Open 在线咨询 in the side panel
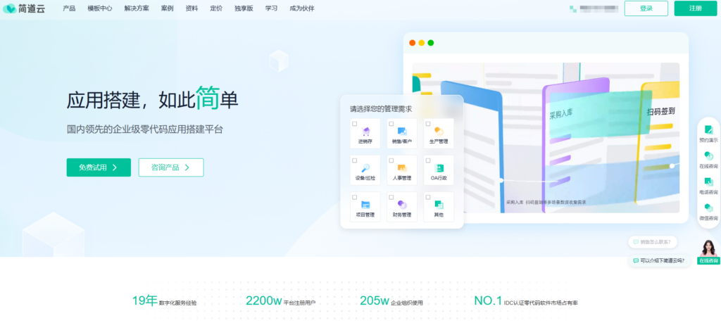721x330 pixels. [708, 160]
